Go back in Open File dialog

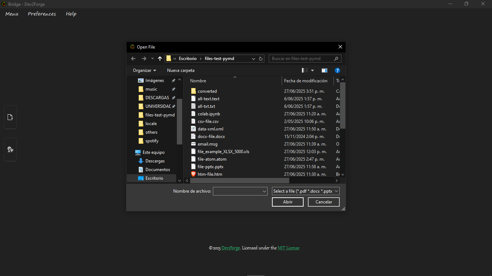tap(133, 59)
